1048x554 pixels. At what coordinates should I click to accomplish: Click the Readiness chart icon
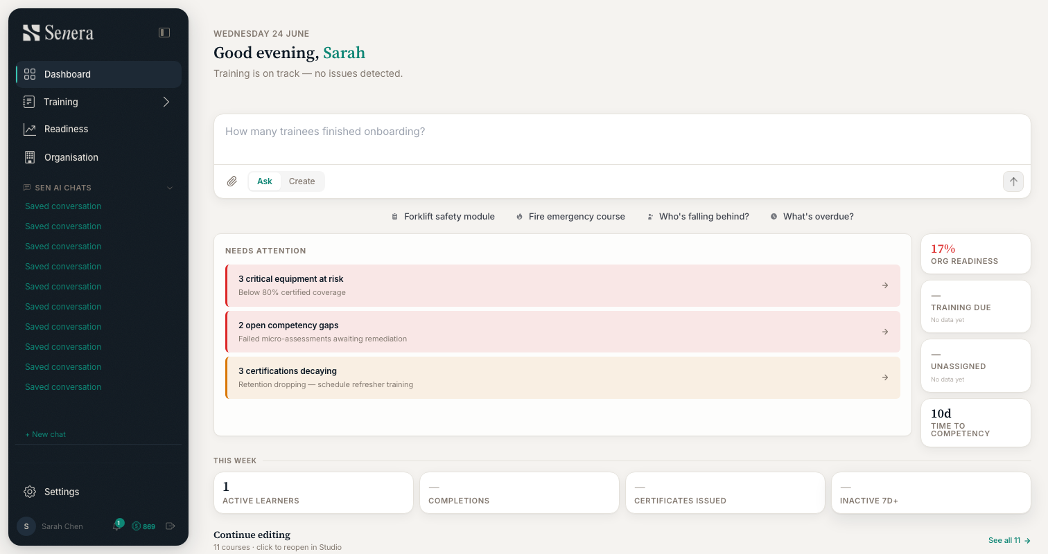pyautogui.click(x=30, y=129)
